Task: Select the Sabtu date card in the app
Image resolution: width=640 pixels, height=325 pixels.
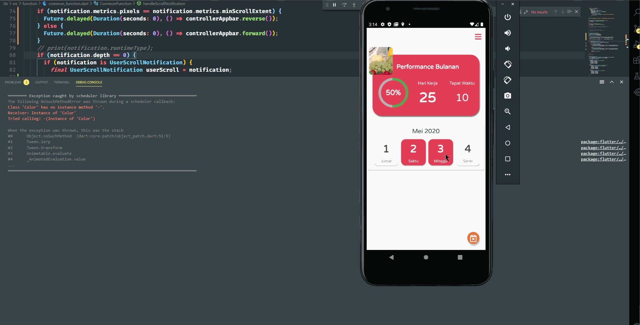Action: pyautogui.click(x=413, y=152)
